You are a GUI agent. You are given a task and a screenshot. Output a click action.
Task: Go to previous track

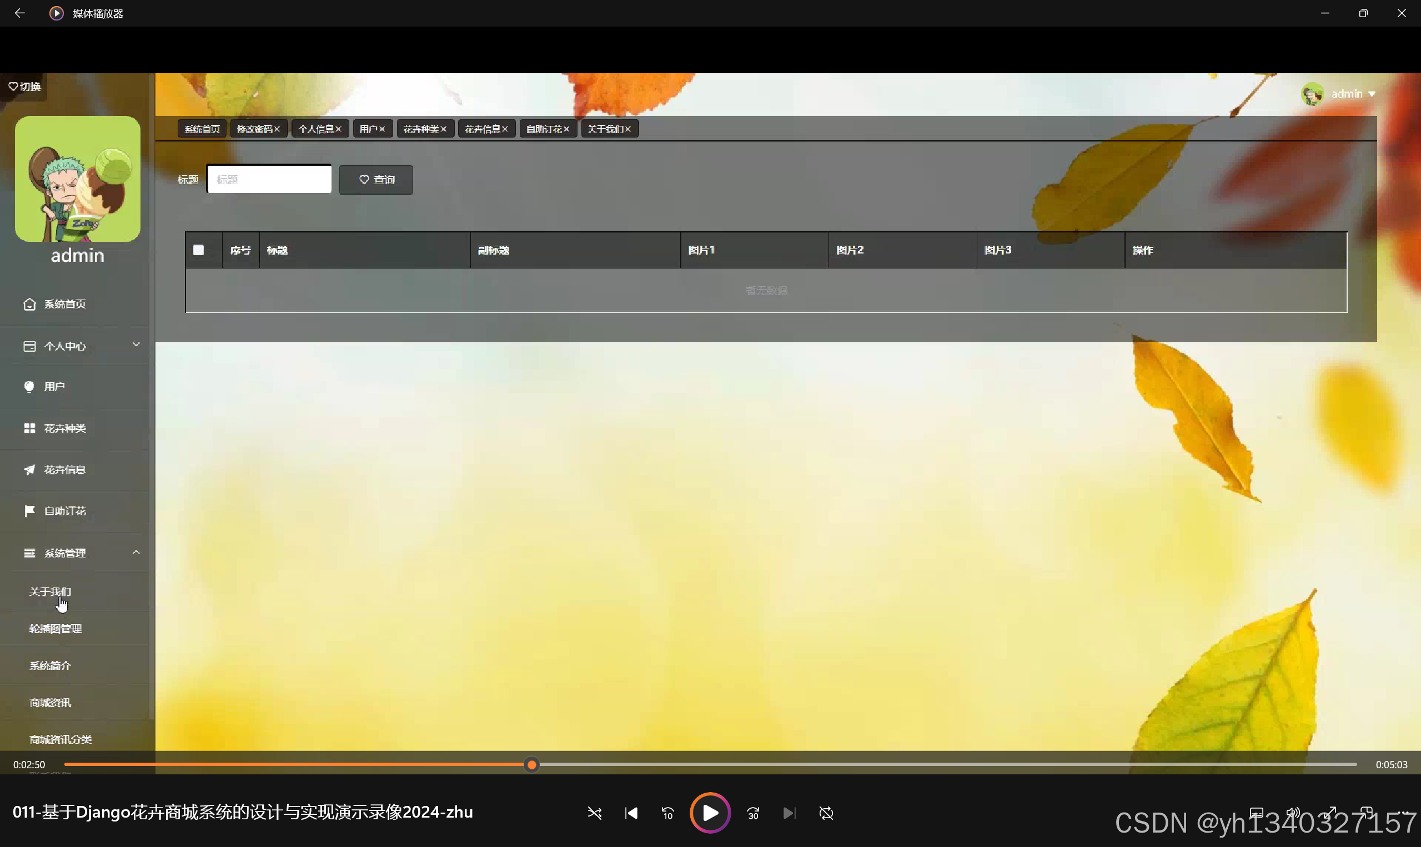pyautogui.click(x=631, y=813)
